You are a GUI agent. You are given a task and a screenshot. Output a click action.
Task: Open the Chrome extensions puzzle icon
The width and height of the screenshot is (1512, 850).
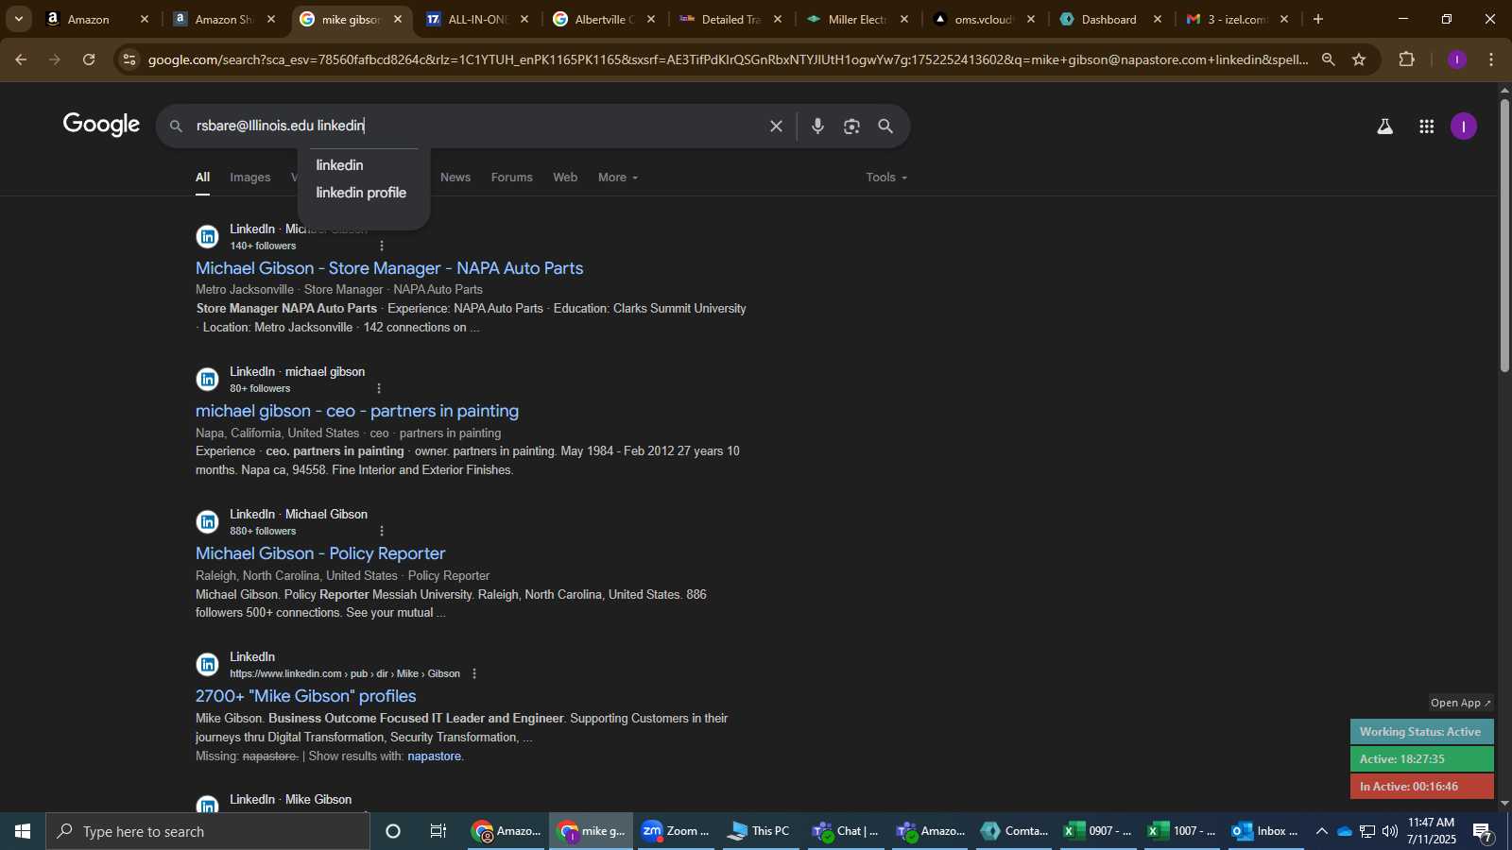coord(1406,59)
